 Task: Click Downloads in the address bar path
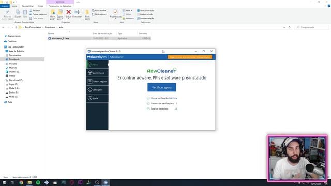click(x=50, y=27)
